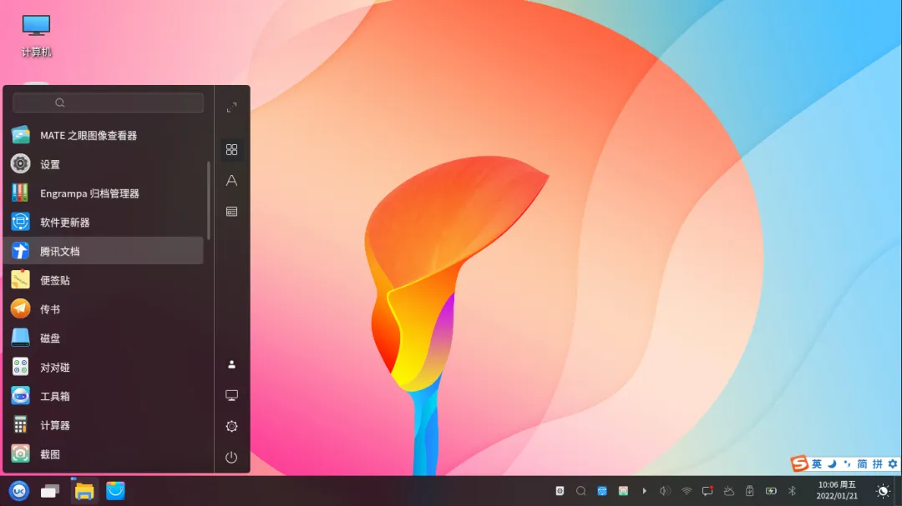
Task: Switch to function category view
Action: (x=232, y=212)
